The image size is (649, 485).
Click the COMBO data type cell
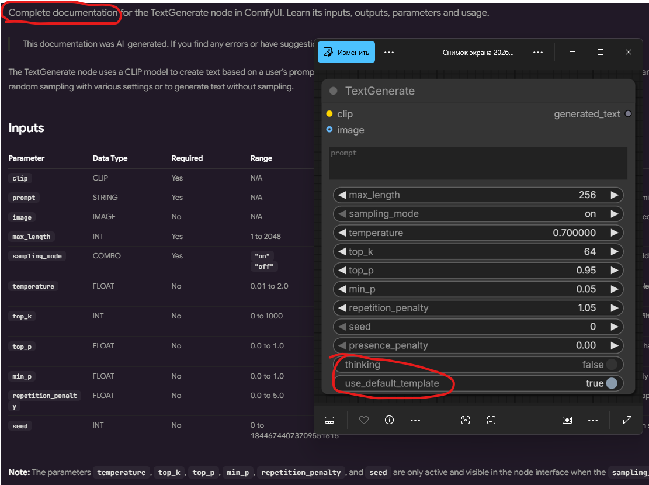coord(107,256)
